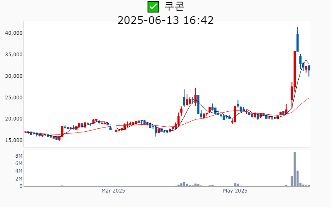Click the 6M volume axis label
This screenshot has height=207, width=331.
click(x=19, y=163)
